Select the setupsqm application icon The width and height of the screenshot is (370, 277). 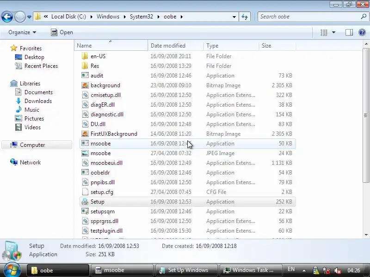[x=85, y=211]
